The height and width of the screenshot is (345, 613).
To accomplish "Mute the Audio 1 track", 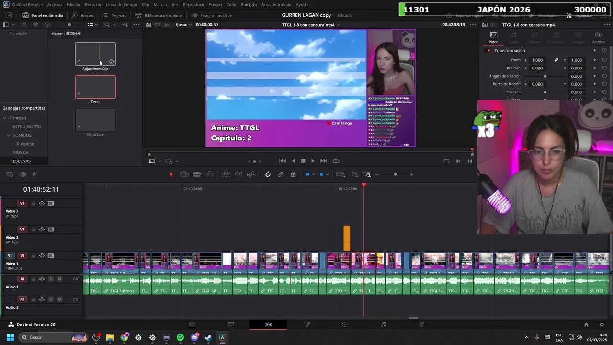I will point(59,279).
